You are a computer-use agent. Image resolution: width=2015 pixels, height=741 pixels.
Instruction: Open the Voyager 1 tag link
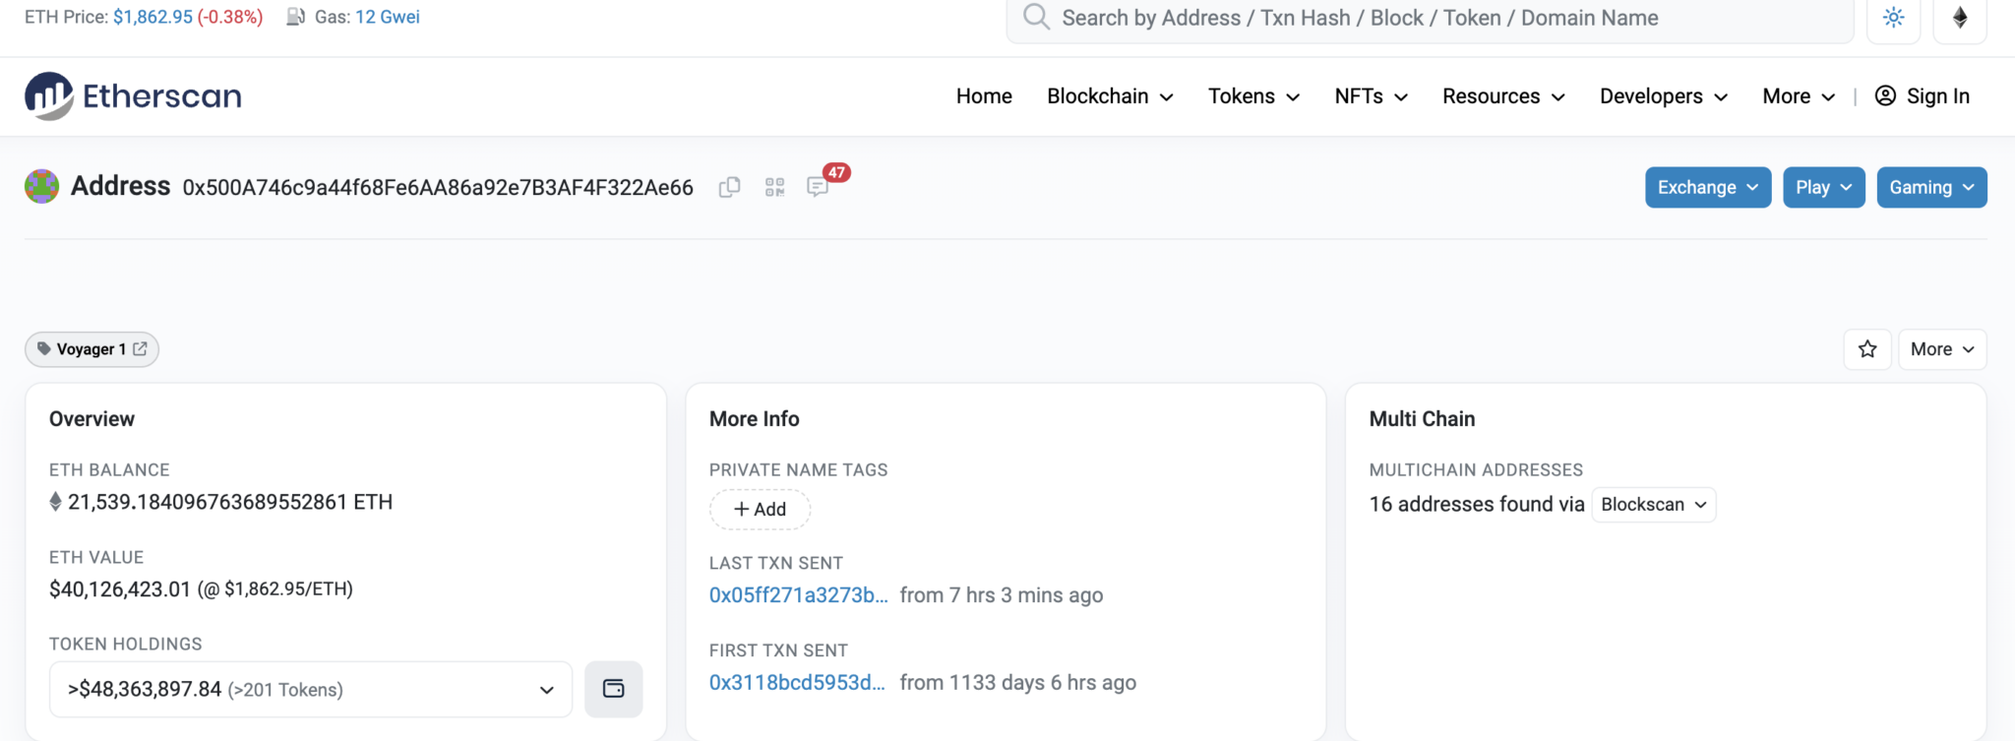(x=92, y=349)
